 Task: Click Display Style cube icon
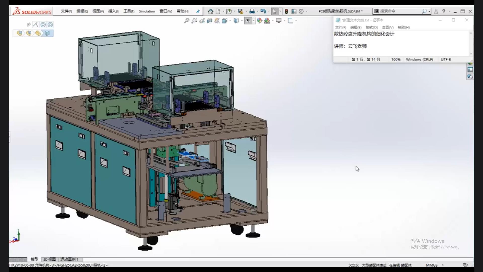236,21
